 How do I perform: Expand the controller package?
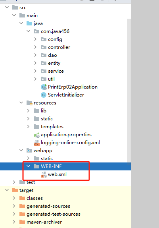pyautogui.click(x=35, y=47)
